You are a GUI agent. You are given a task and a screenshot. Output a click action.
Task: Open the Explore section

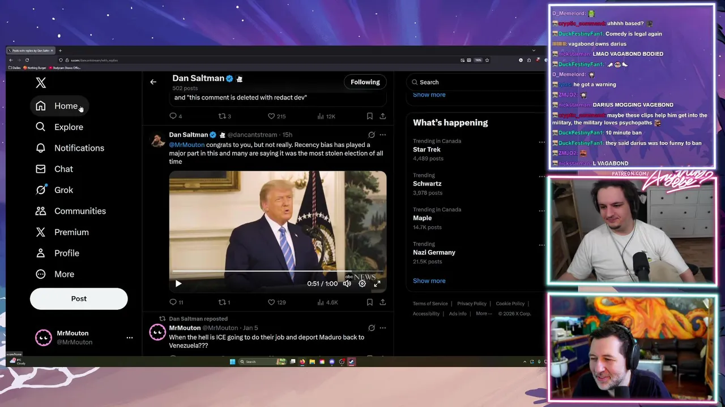tap(59, 127)
